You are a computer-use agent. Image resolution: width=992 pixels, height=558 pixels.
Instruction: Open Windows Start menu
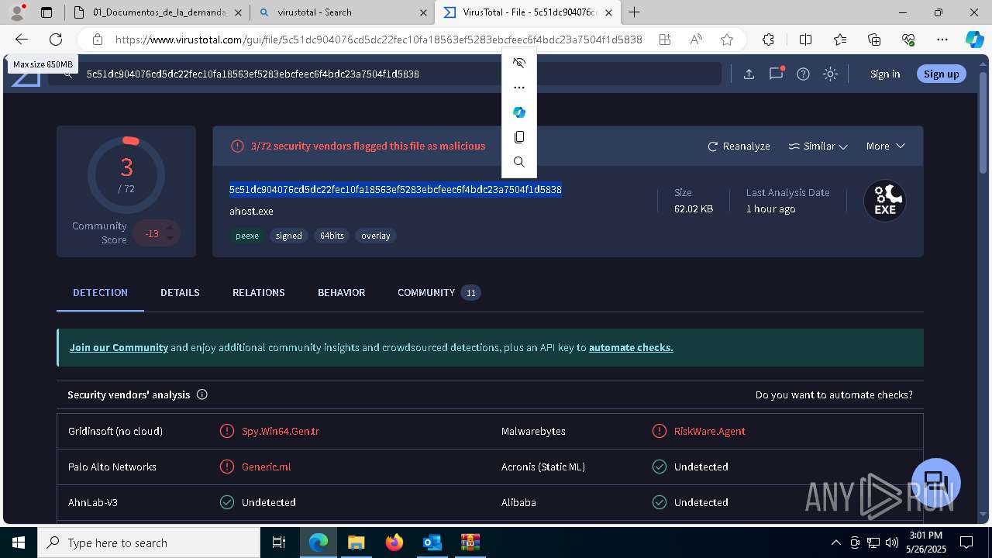(x=19, y=542)
